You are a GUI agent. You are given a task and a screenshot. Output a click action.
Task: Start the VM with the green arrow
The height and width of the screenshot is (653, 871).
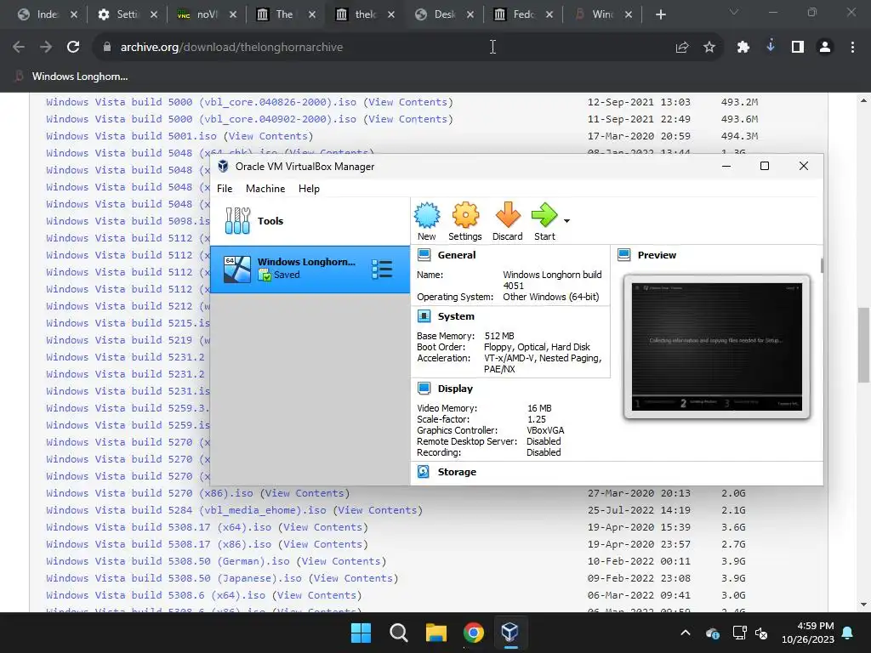pos(544,222)
